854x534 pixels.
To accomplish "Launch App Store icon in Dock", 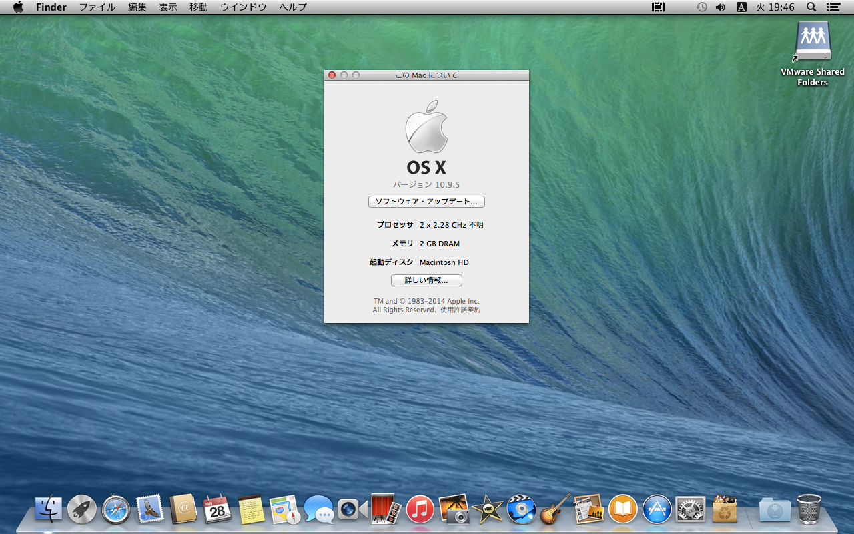I will tap(657, 510).
